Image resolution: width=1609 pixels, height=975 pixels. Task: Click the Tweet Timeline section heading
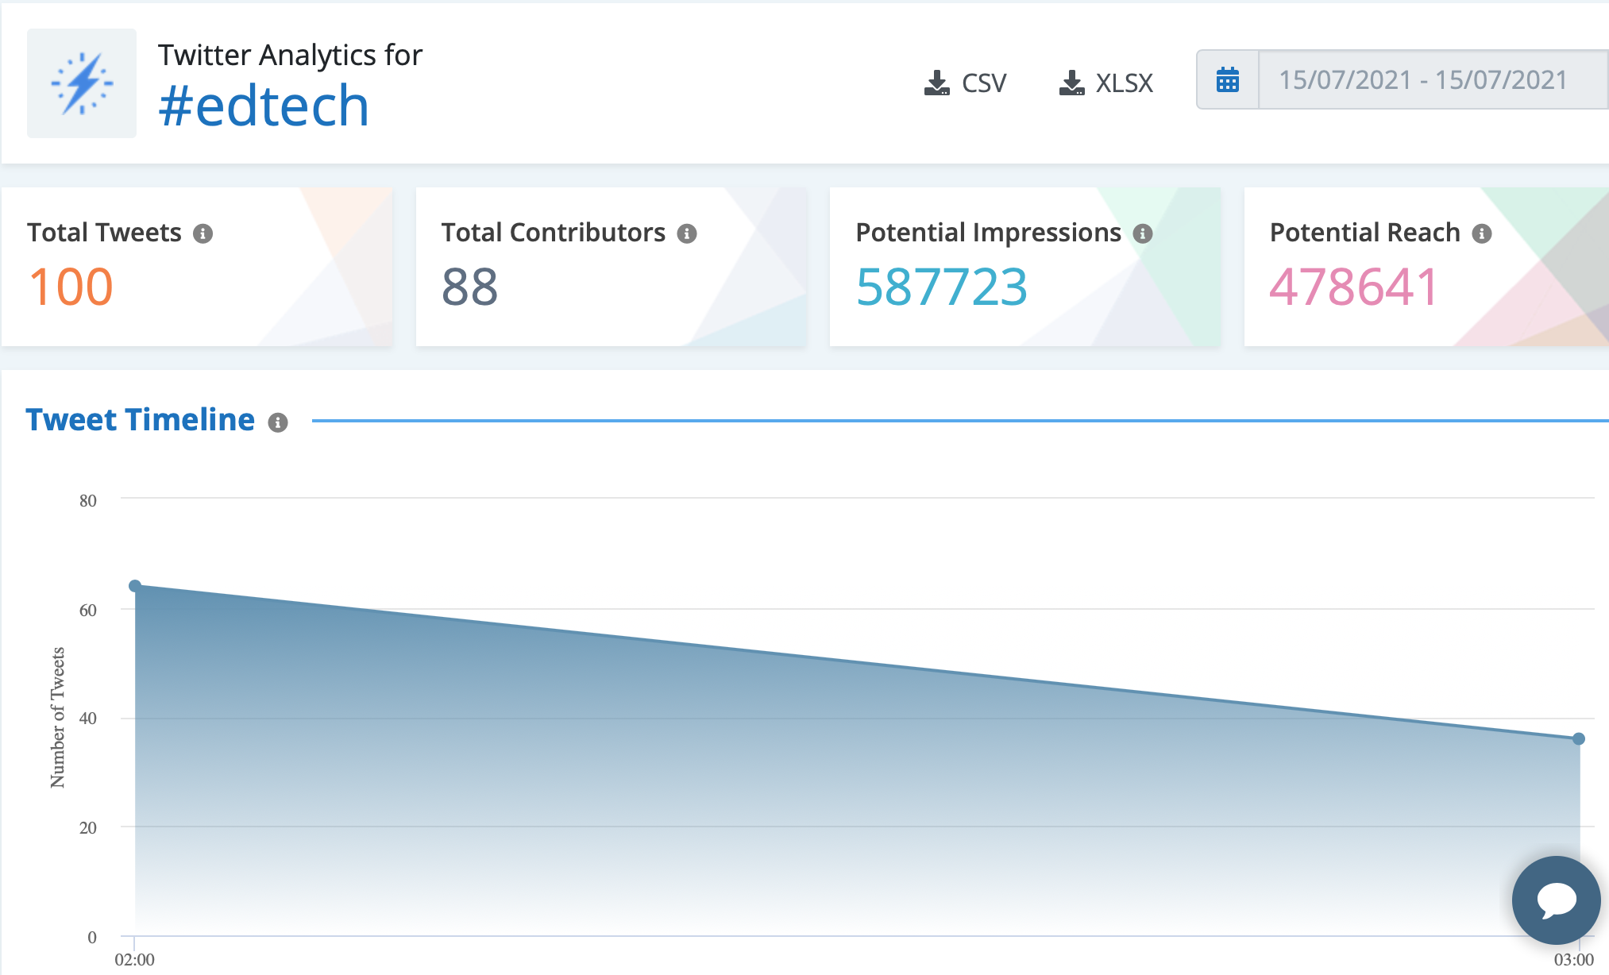(x=140, y=419)
